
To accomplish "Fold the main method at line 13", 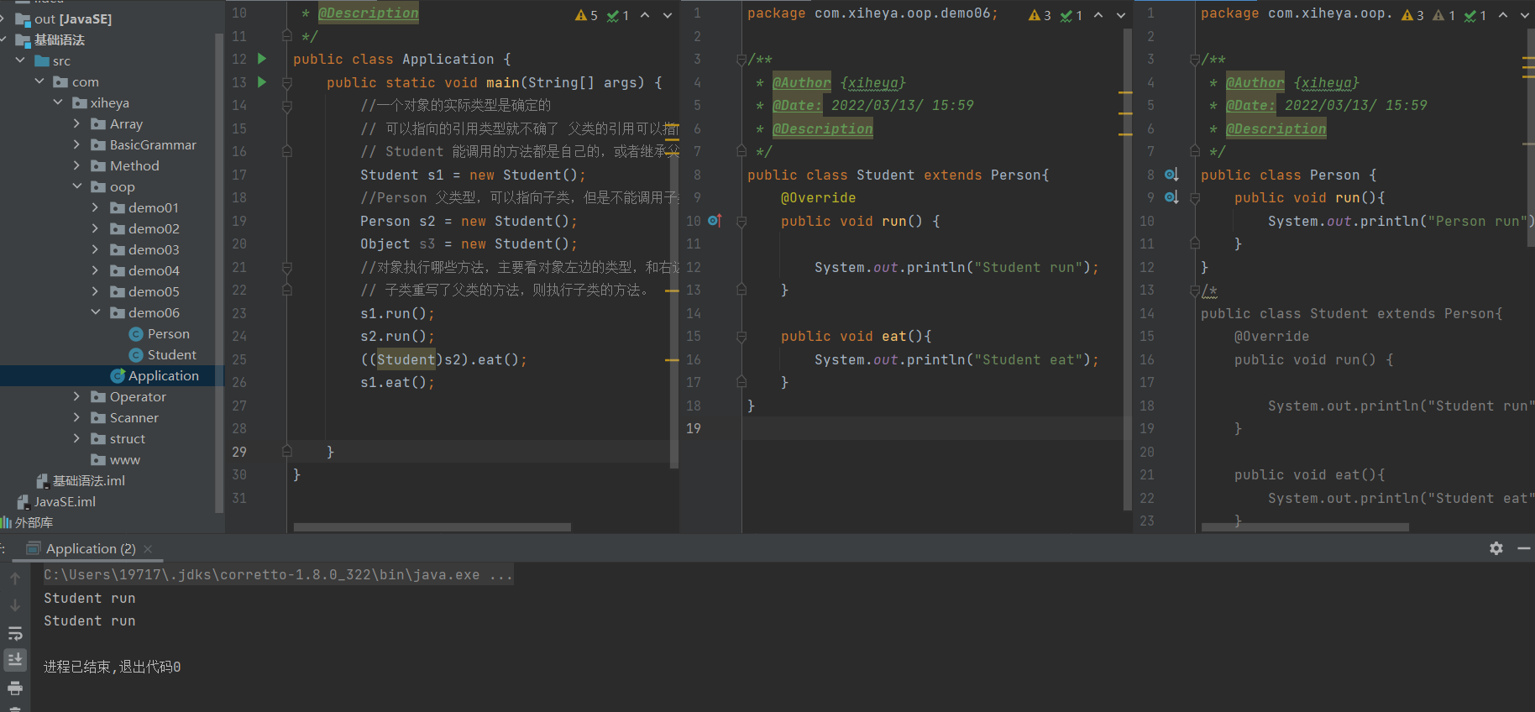I will [287, 82].
